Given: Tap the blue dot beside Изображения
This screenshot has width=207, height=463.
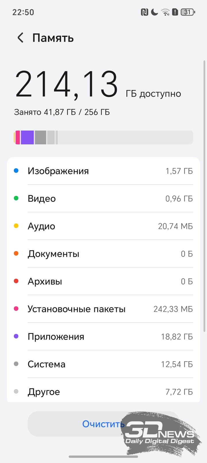Looking at the screenshot, I should [16, 171].
